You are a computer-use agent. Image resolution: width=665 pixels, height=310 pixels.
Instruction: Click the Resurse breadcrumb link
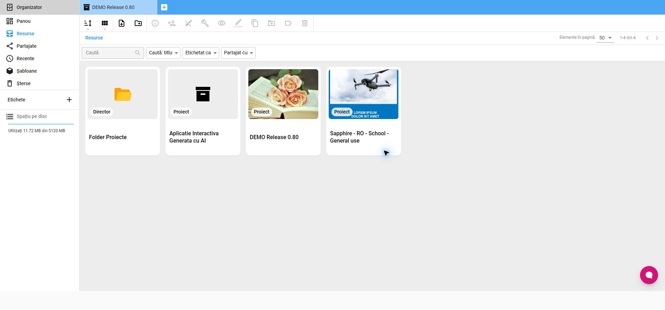tap(94, 38)
